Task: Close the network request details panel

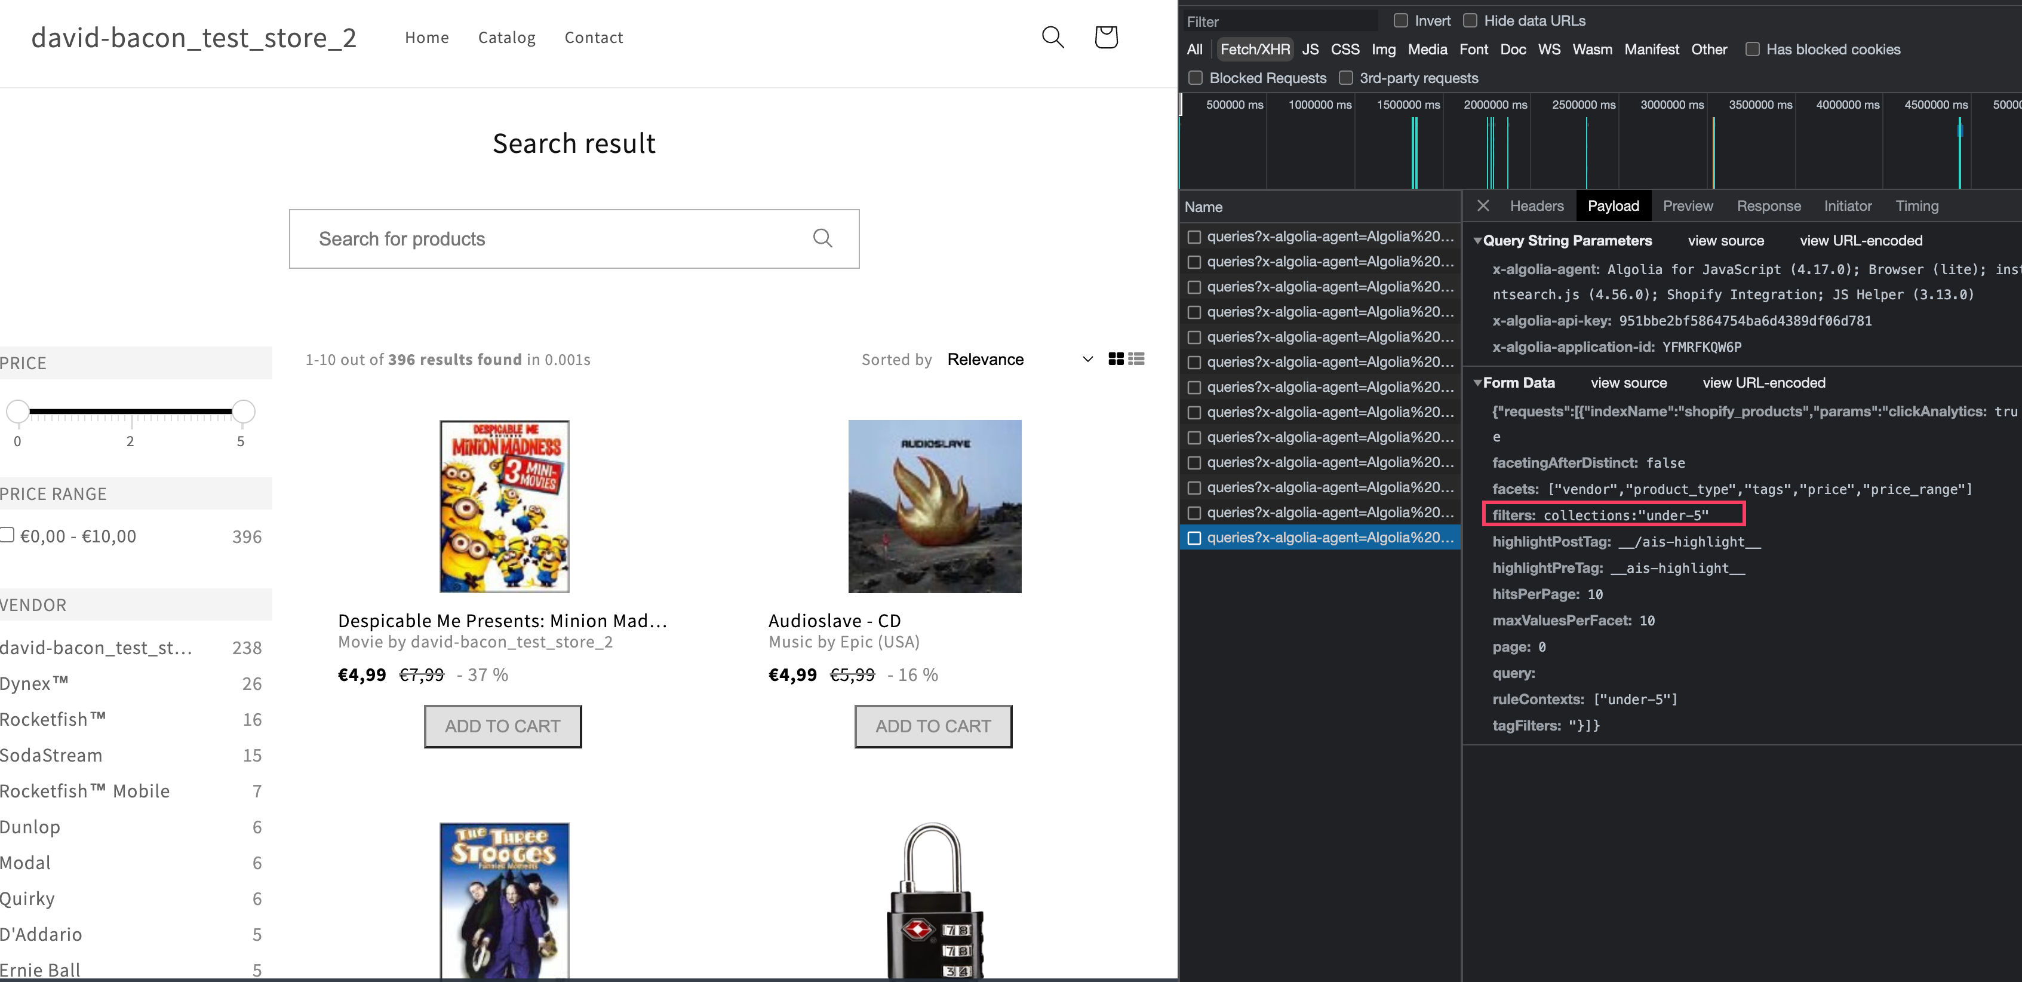Action: tap(1483, 205)
